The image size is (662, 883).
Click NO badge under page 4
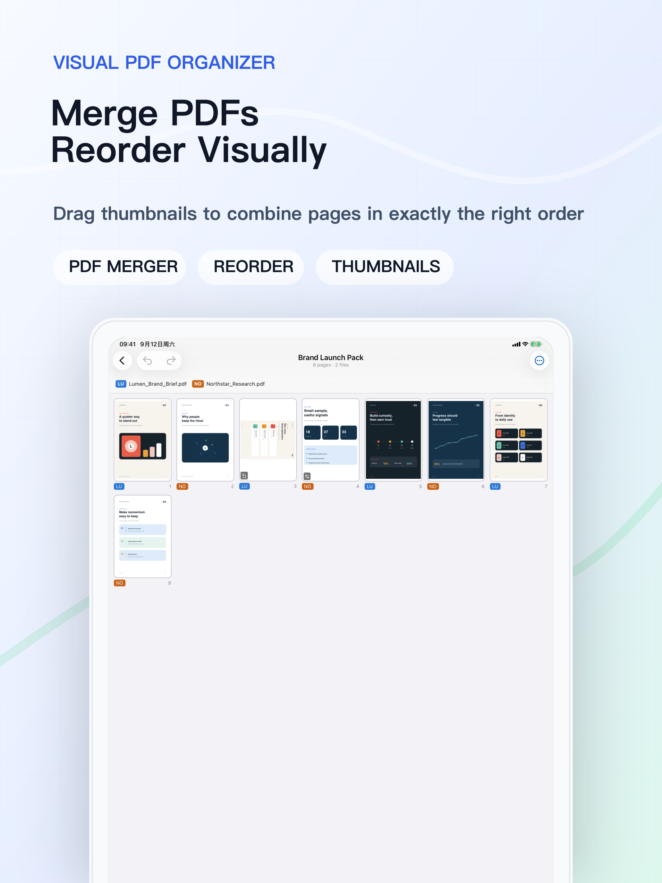pos(307,486)
